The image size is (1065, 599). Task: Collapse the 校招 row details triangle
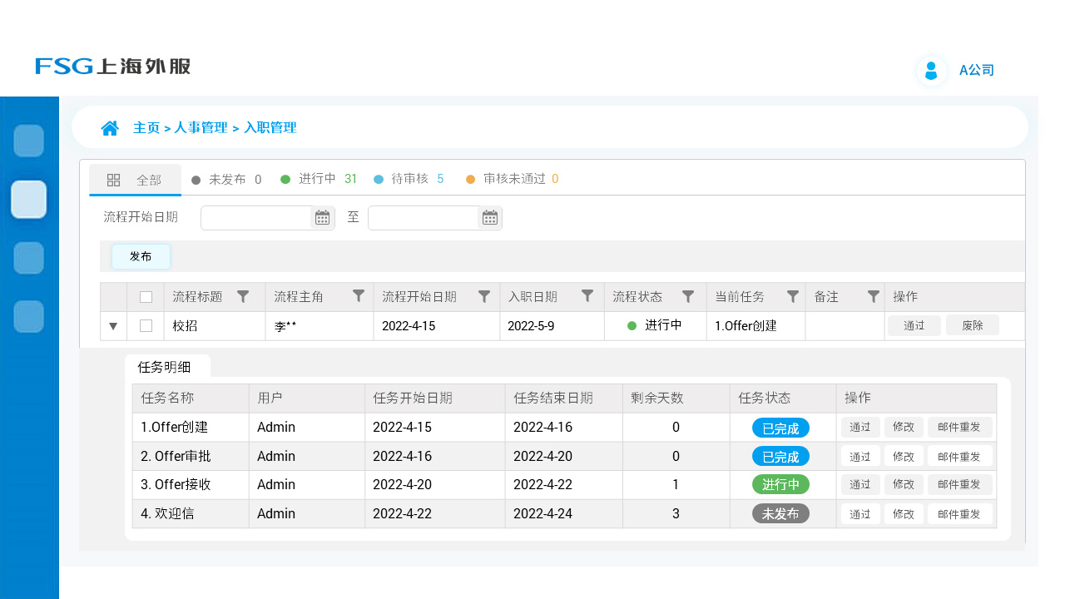point(113,325)
